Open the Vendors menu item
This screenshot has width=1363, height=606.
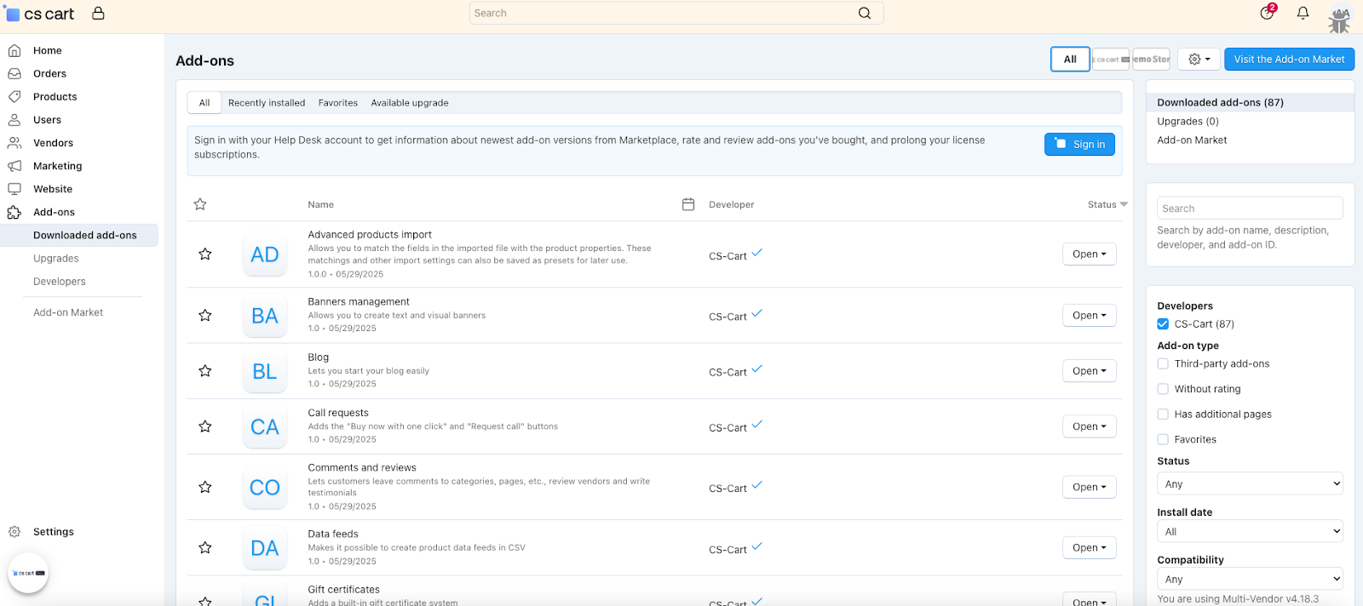tap(53, 143)
